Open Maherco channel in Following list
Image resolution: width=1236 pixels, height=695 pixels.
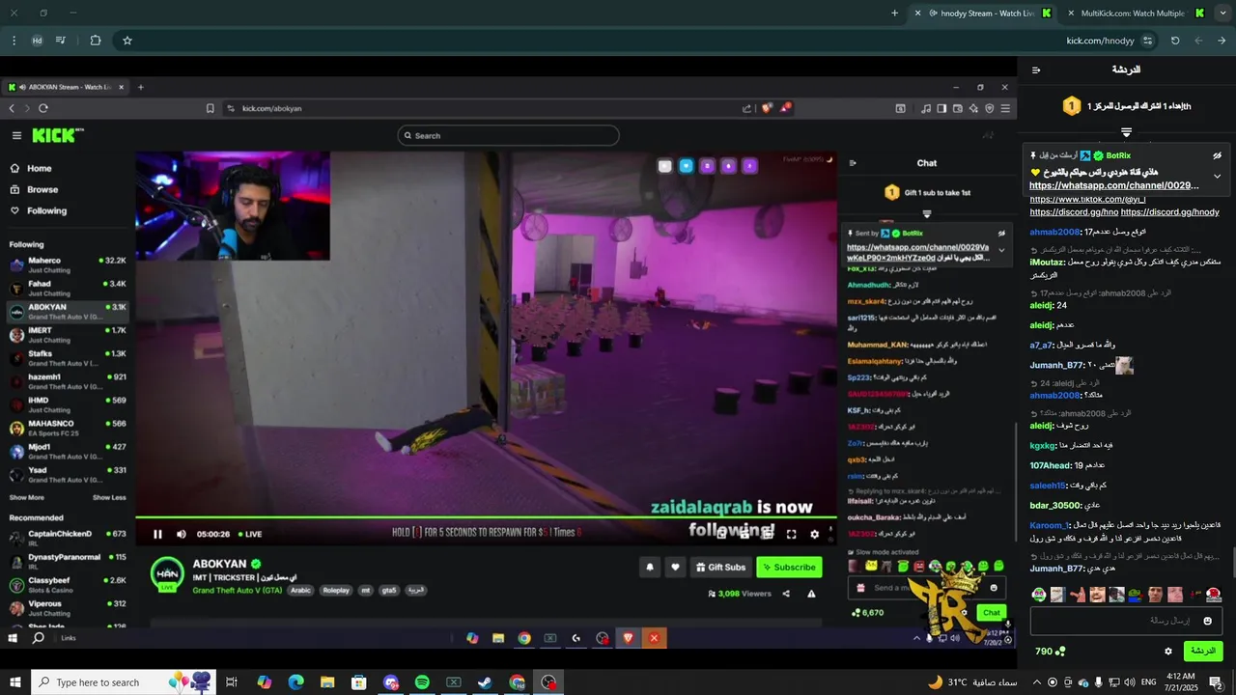[x=68, y=264]
